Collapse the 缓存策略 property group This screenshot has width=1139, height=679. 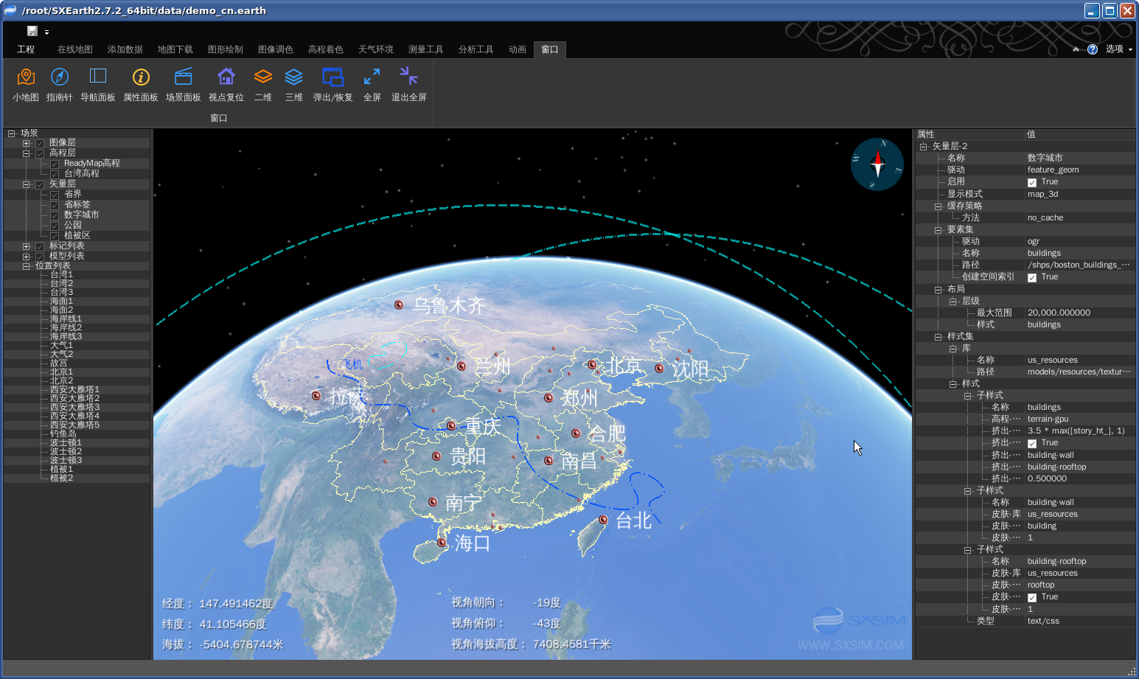click(x=938, y=206)
